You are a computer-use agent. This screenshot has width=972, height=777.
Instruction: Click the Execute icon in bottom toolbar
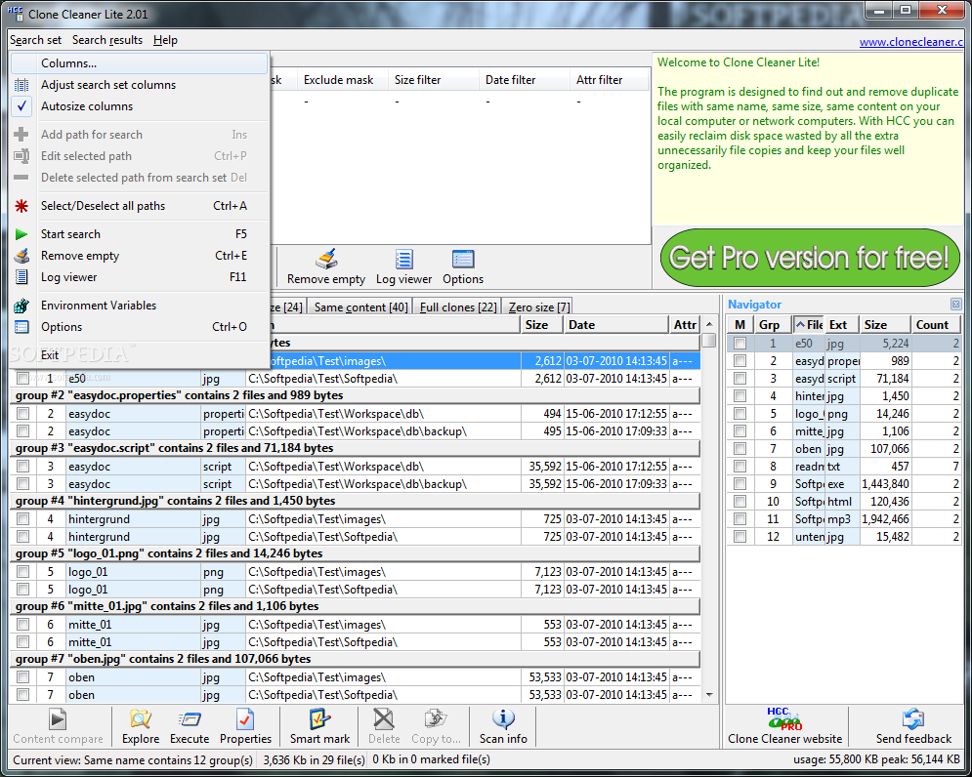(190, 718)
